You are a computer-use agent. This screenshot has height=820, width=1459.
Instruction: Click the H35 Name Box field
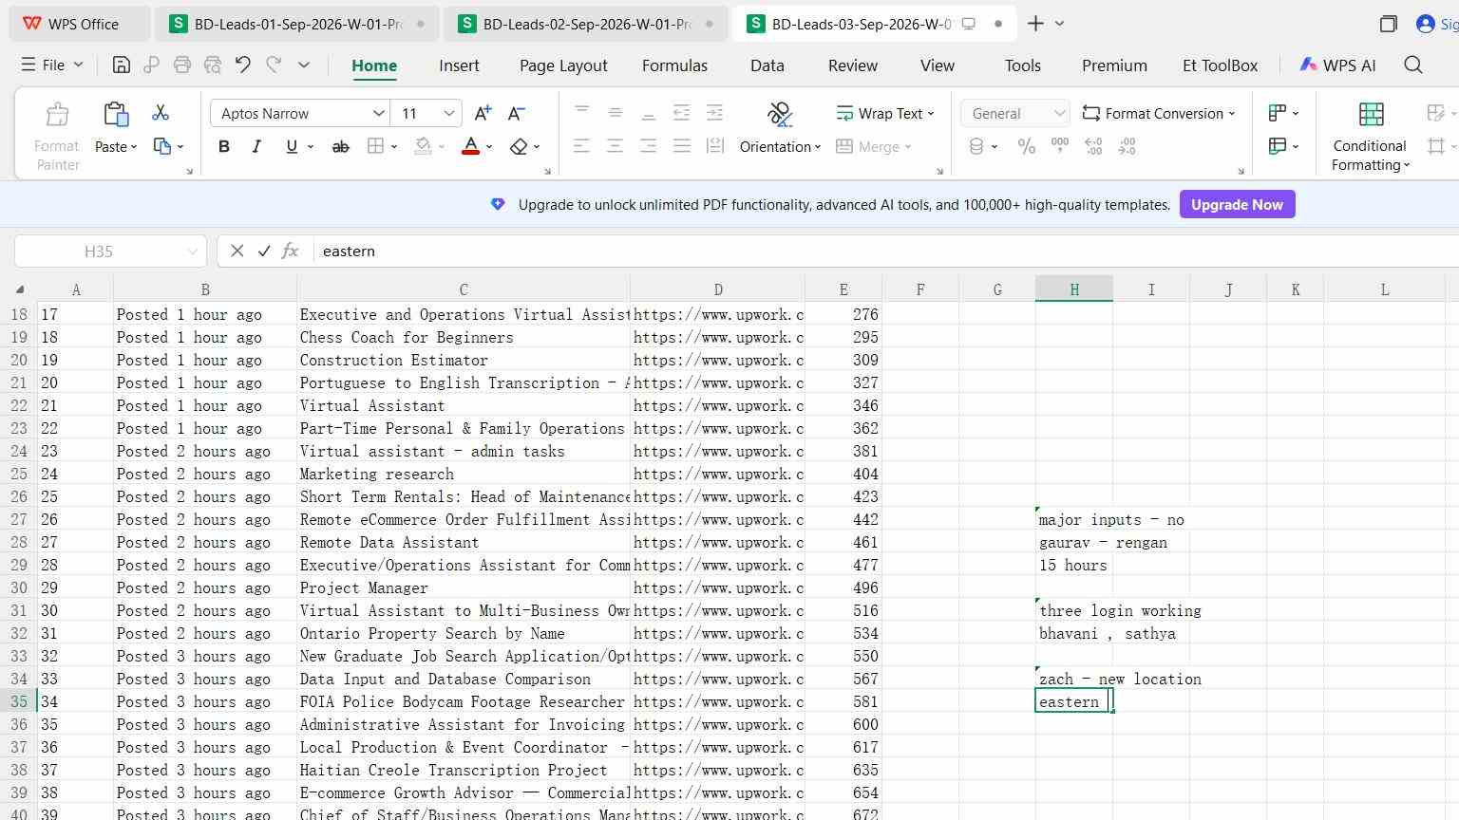[x=110, y=251]
